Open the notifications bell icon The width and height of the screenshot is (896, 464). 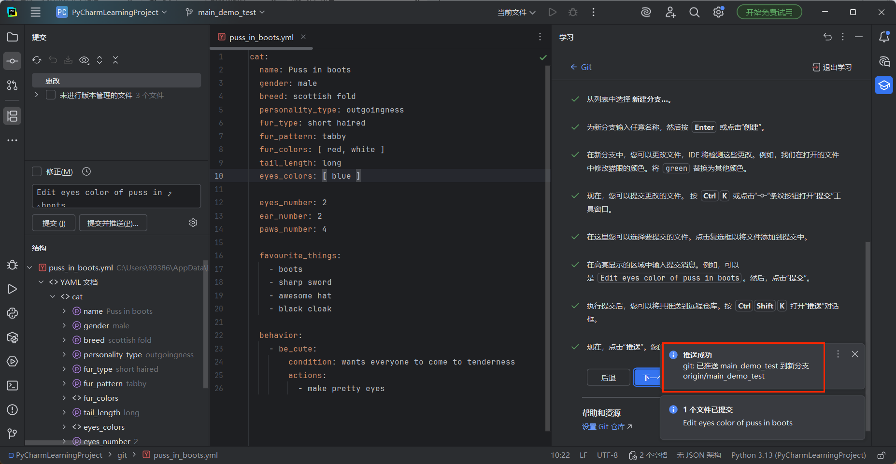coord(884,37)
